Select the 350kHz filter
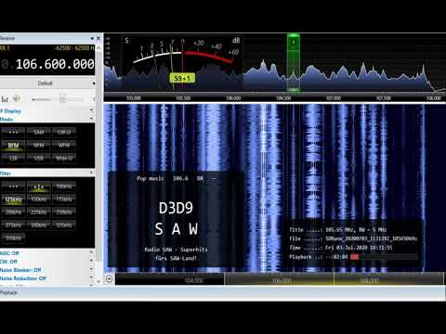 click(13, 238)
